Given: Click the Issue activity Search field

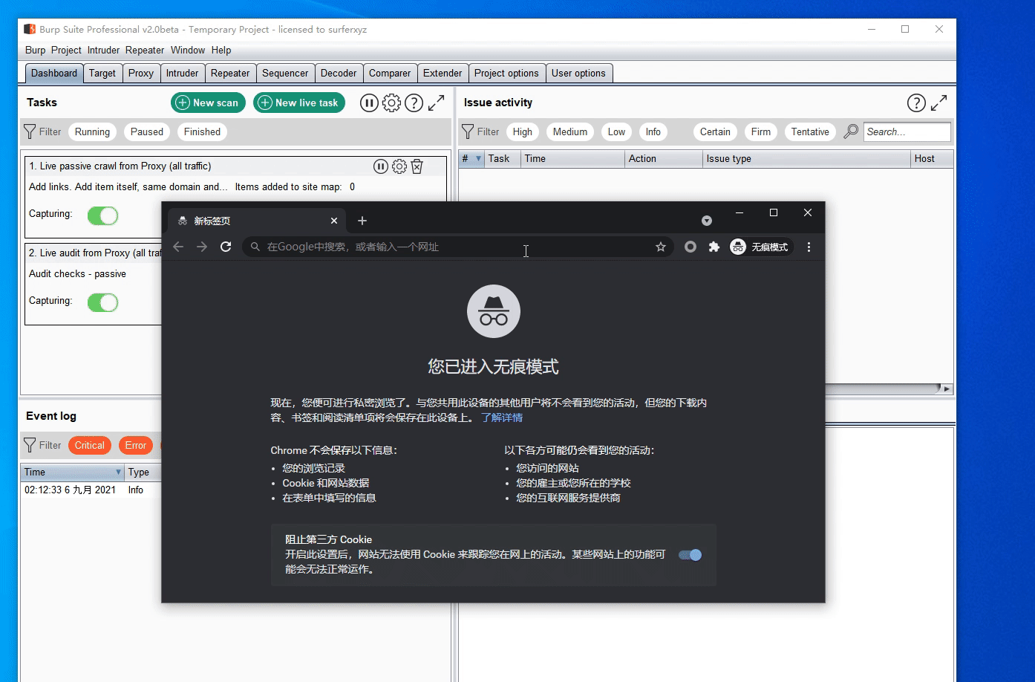Looking at the screenshot, I should pyautogui.click(x=907, y=131).
